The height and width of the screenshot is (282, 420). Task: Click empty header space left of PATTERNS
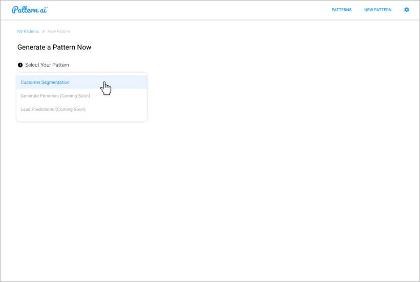(x=205, y=10)
